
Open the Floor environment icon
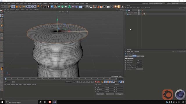coord(80,7)
